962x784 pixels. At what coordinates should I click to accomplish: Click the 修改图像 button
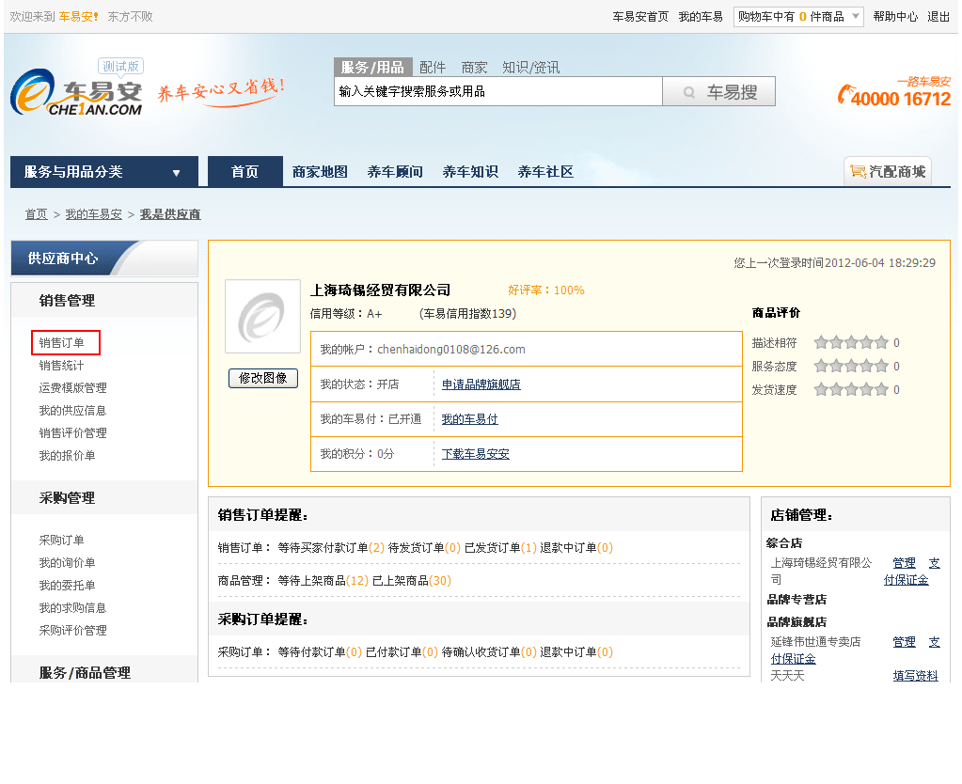pos(263,378)
